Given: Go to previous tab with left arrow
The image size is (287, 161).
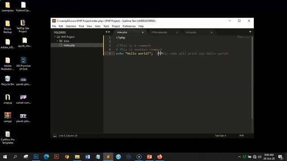Looking at the screenshot, I should pos(106,32).
